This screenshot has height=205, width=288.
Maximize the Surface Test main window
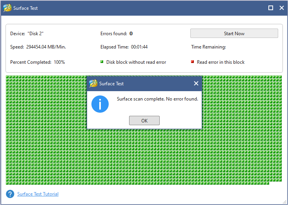pyautogui.click(x=271, y=8)
